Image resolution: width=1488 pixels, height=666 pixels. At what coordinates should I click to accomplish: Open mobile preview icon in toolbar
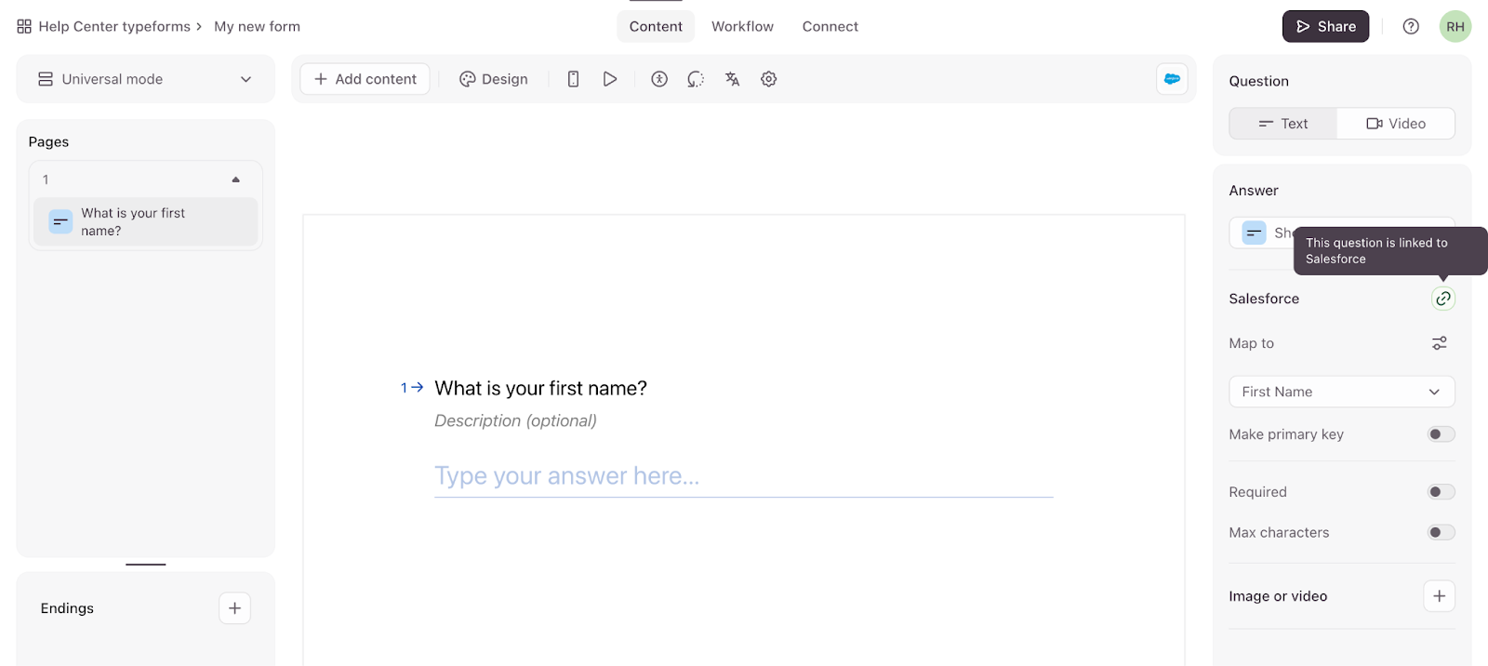(x=573, y=79)
